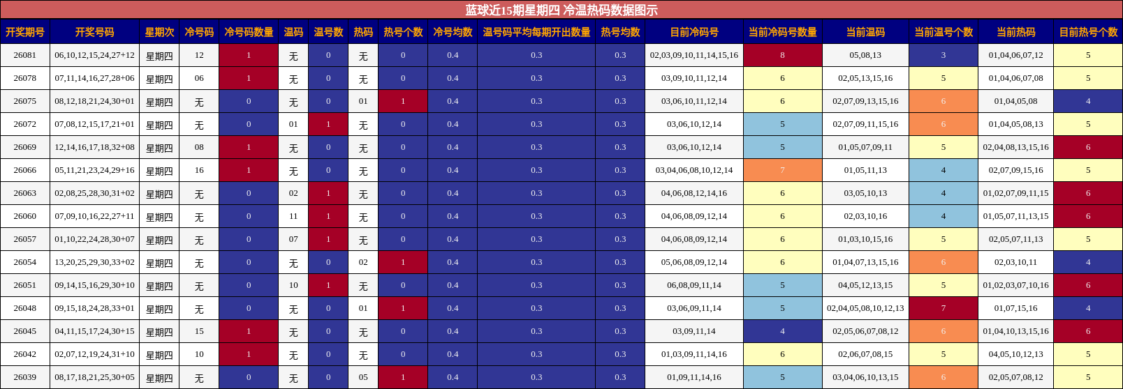Screen dimensions: 1123x389
Task: Click draw numbers 13,20,25,29,30,33+02
Action: coord(94,262)
